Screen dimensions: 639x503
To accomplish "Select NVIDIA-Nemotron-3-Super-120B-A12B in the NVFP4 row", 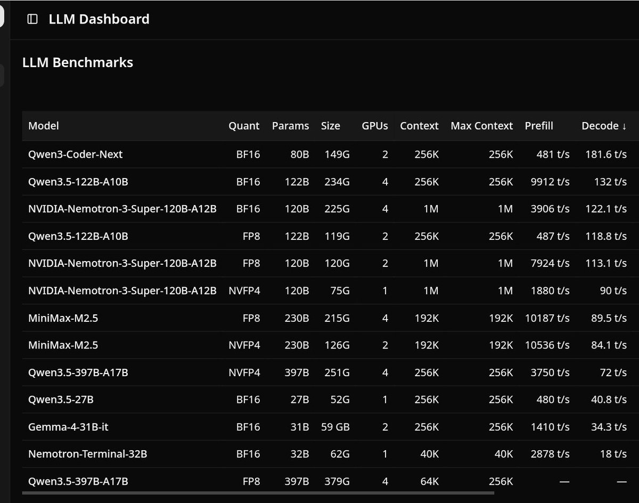I will click(122, 290).
